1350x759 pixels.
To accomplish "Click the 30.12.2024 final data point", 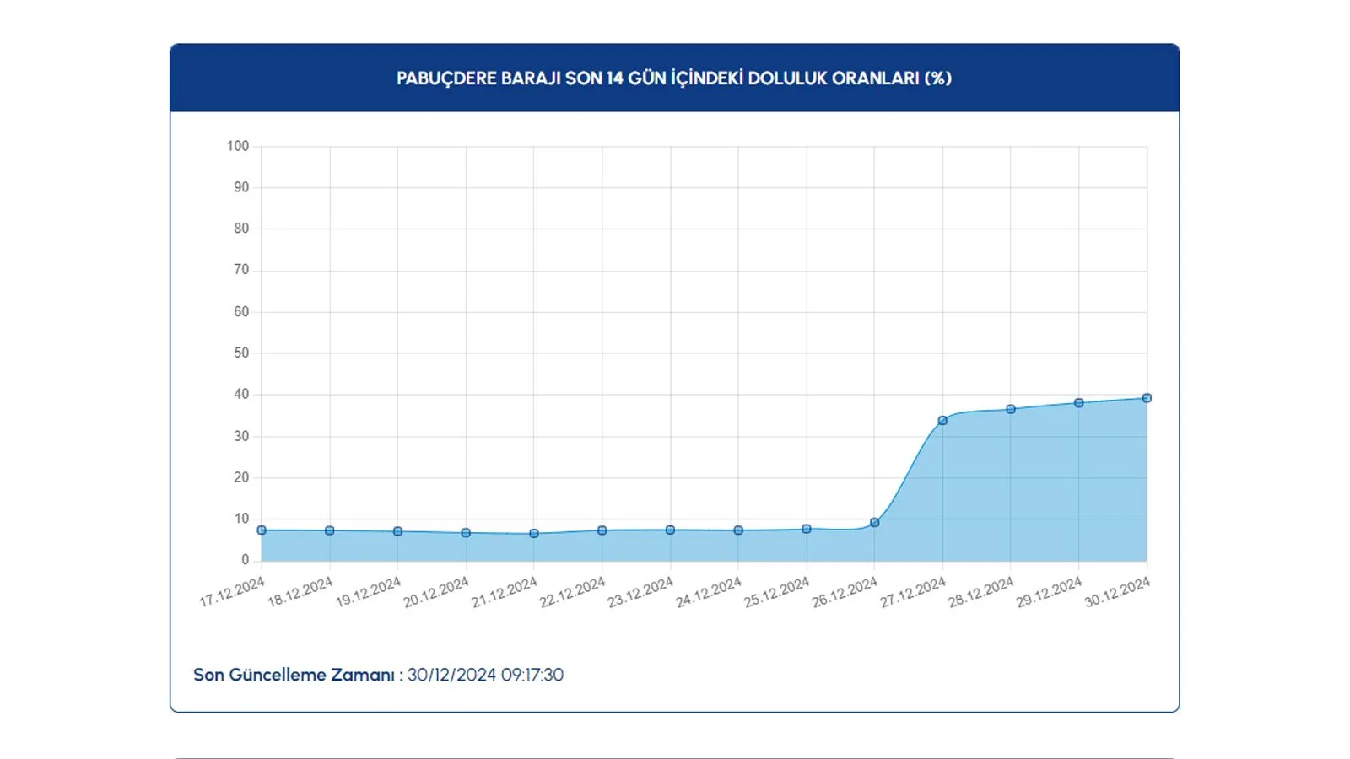I will [x=1147, y=398].
